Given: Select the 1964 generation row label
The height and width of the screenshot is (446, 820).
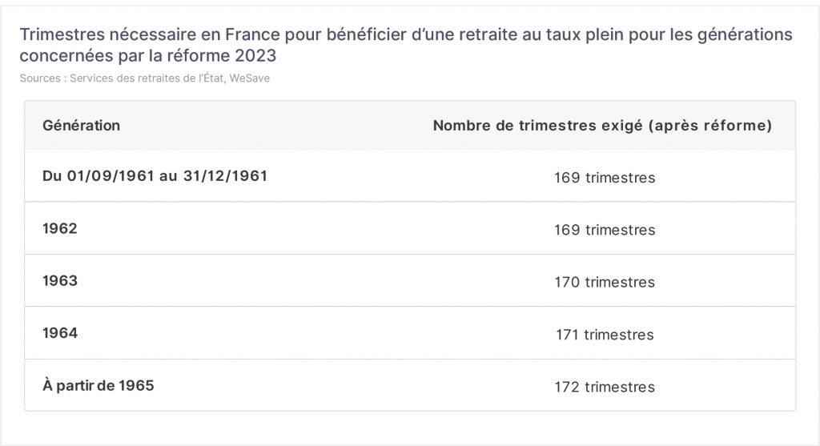Looking at the screenshot, I should point(59,333).
